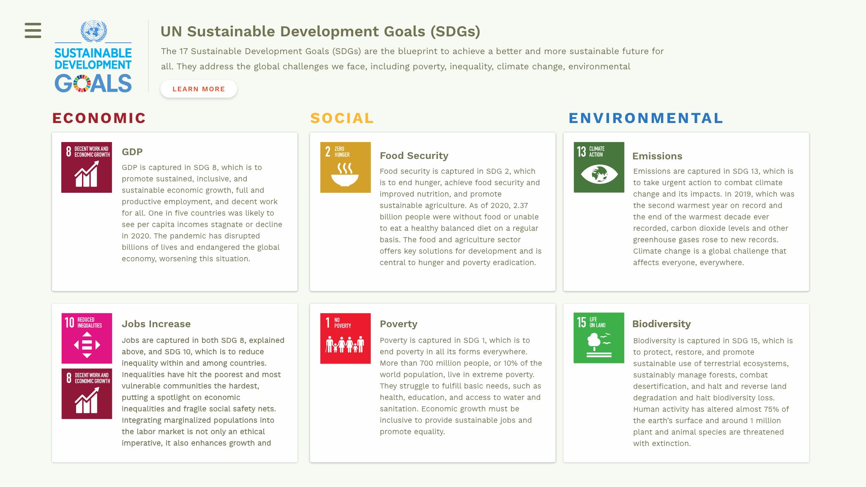Select the Jobs Increase card title
Screen dimensions: 866x487
tap(156, 324)
